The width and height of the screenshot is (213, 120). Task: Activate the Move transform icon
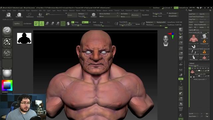[x=47, y=24]
